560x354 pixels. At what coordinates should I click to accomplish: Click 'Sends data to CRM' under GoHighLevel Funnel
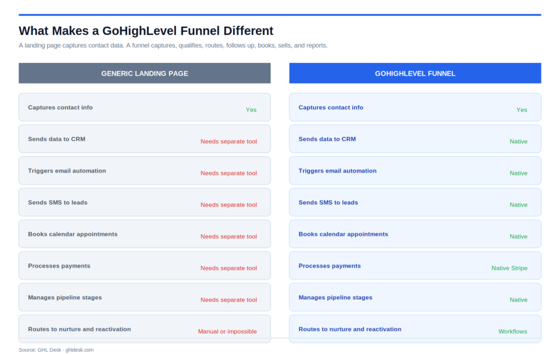327,139
